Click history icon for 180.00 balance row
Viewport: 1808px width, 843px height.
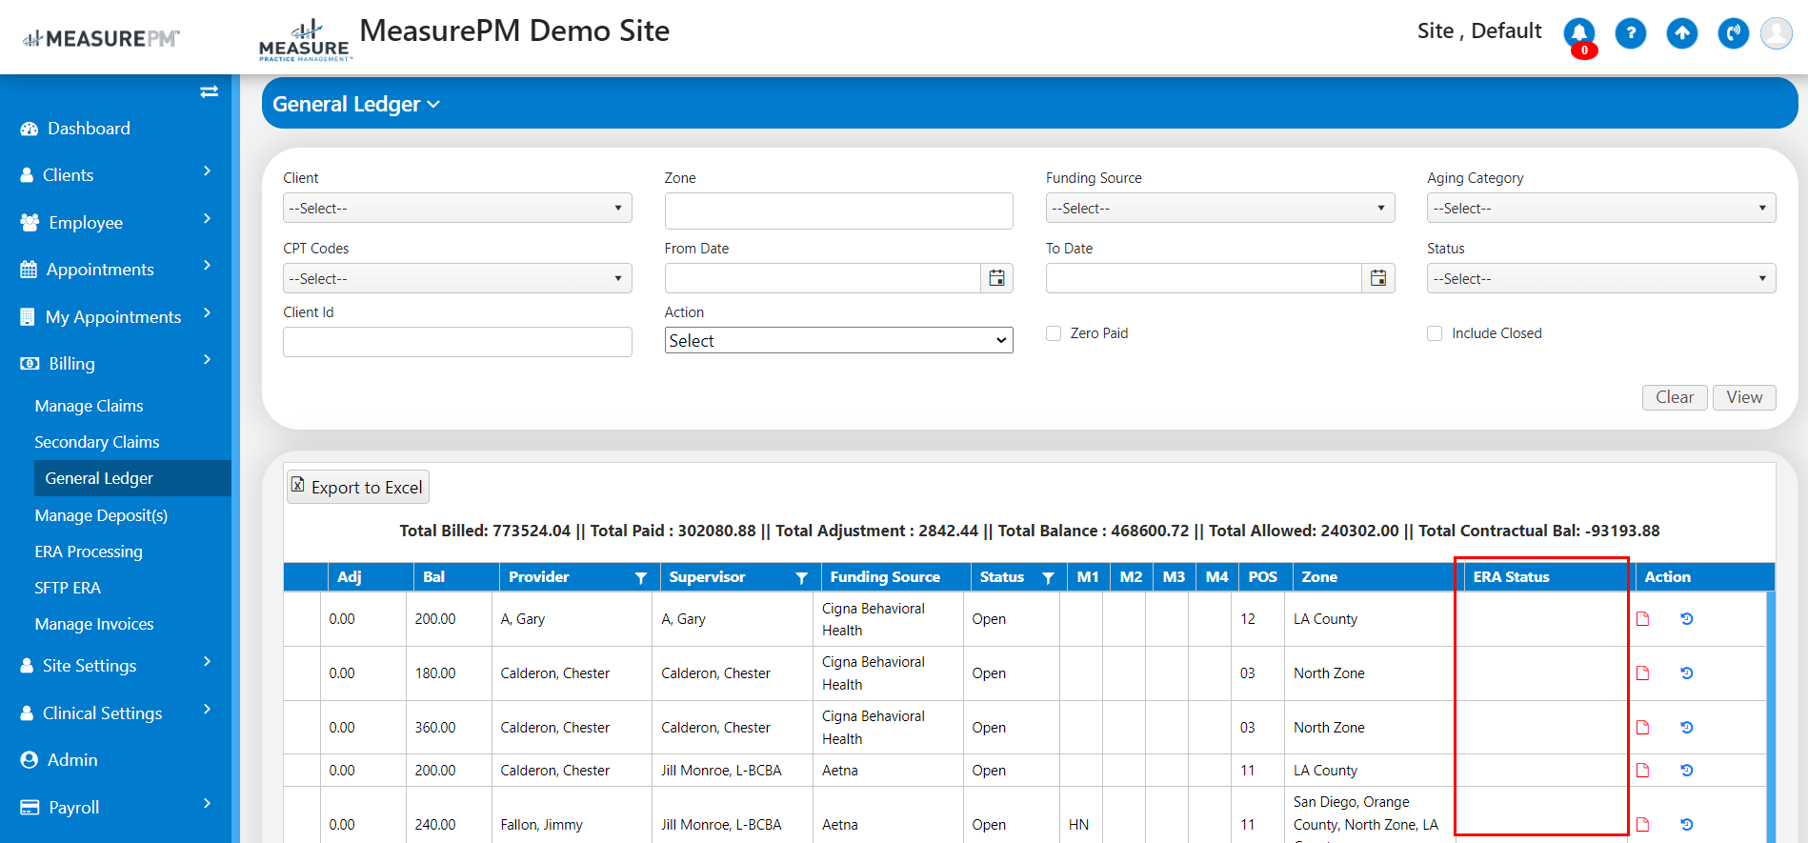[x=1687, y=673]
